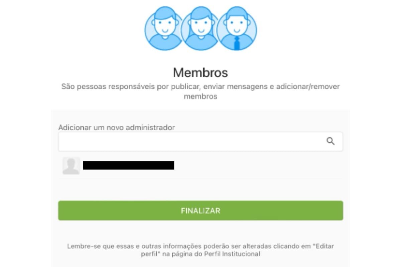The height and width of the screenshot is (267, 401).
Task: Click the blue tie on the right avatar
Action: tap(237, 43)
